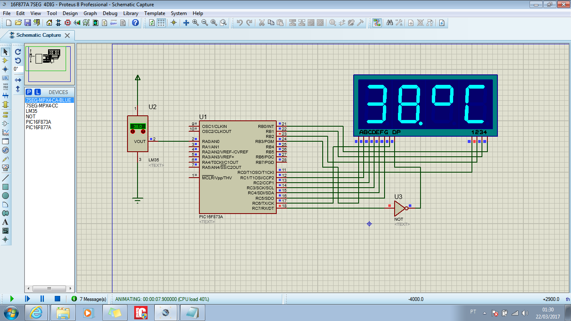Open the Library menu

pos(131,13)
